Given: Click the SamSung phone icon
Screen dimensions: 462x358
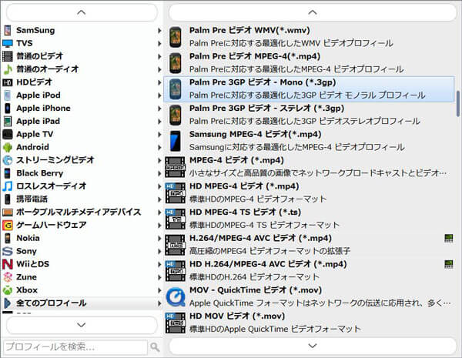Looking at the screenshot, I should pos(8,30).
